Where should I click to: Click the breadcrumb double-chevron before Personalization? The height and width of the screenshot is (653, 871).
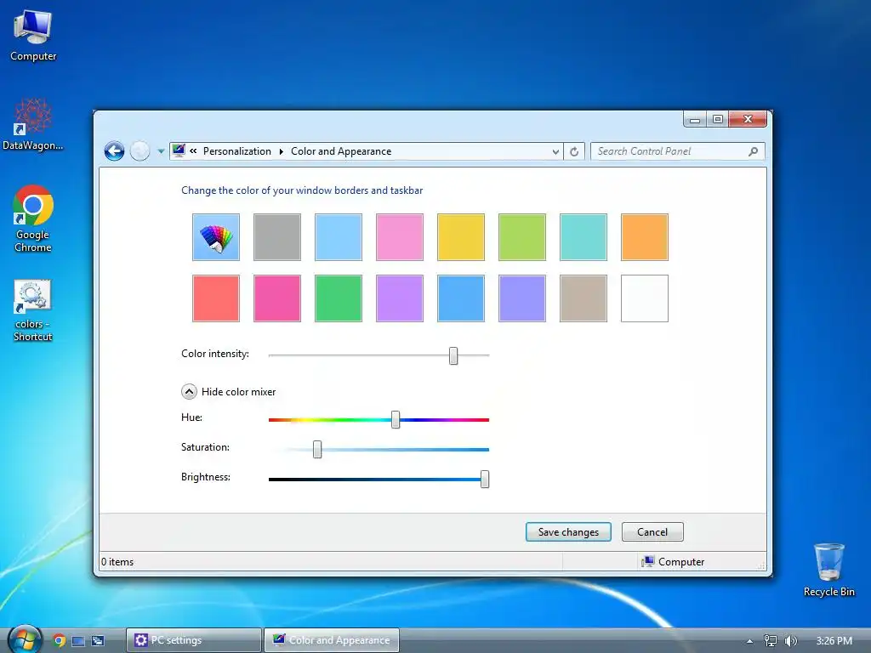pos(193,151)
